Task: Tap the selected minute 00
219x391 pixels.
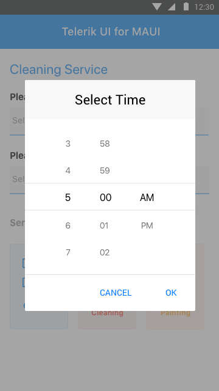Action: pyautogui.click(x=105, y=197)
